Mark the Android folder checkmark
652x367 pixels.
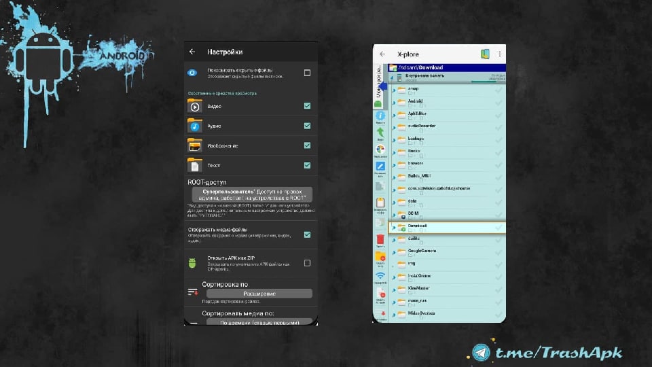pyautogui.click(x=498, y=103)
